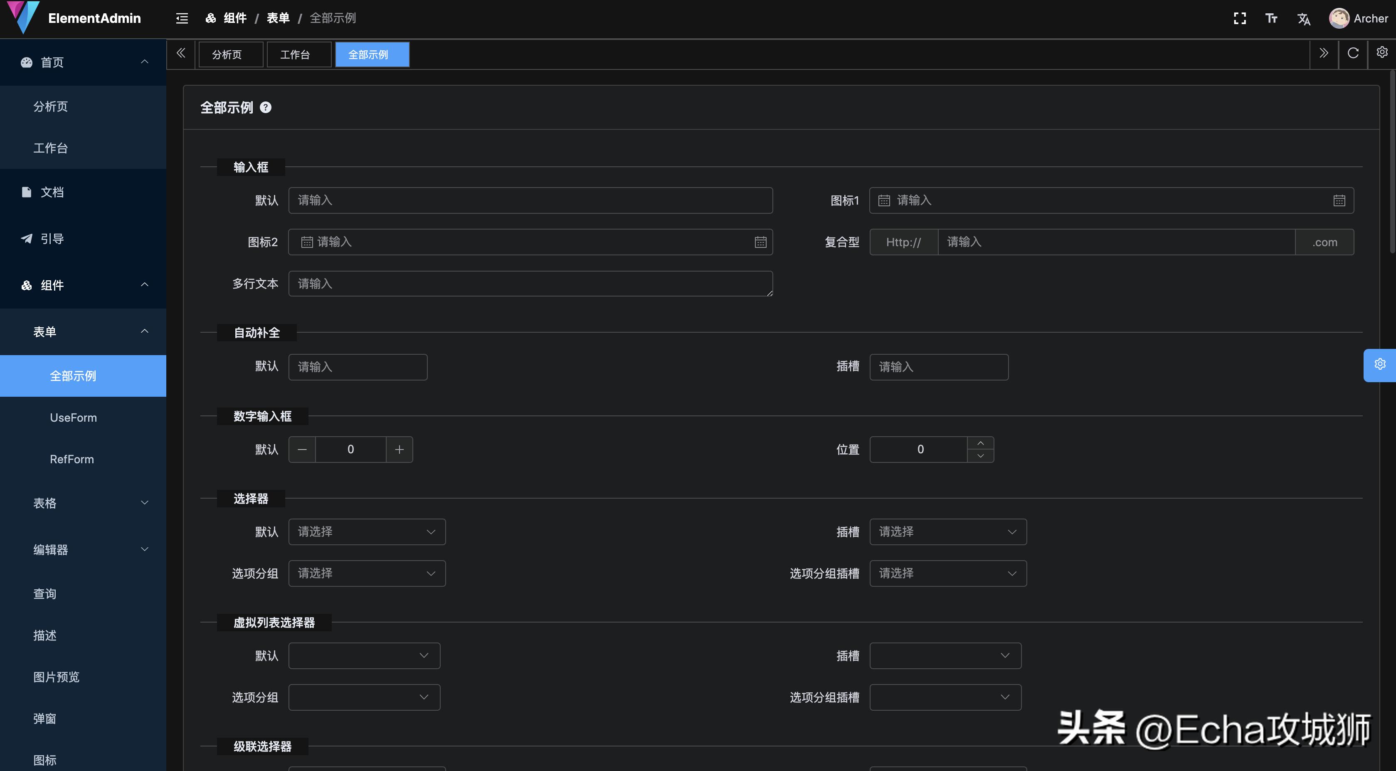Image resolution: width=1396 pixels, height=771 pixels.
Task: Click the help icon next to 全部示例 title
Action: 266,107
